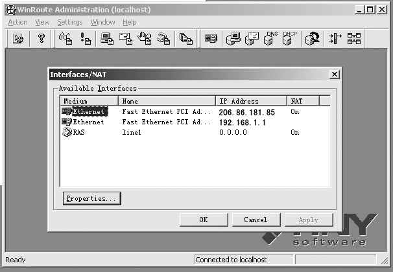Click the hand-over-computer toolbar icon
The image size is (393, 272).
pyautogui.click(x=144, y=39)
